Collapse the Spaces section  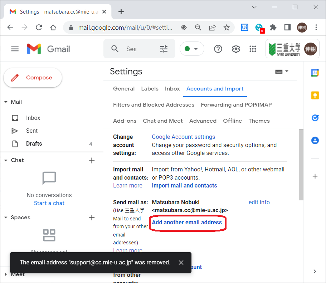(6, 218)
